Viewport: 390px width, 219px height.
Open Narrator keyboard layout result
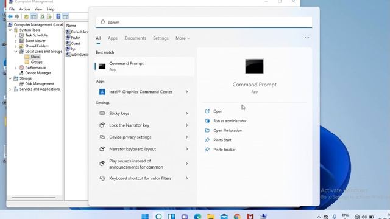coord(144,149)
